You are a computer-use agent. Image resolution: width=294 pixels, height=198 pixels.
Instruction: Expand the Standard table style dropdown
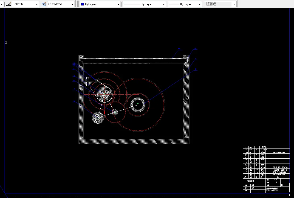61,4
